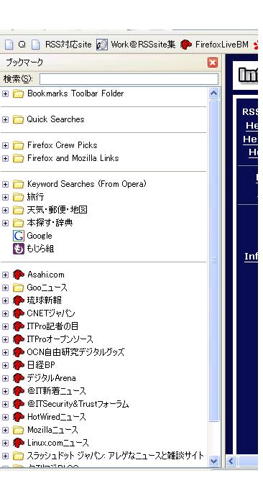Click FirefoxLiveBM toolbar bookmark icon

(x=186, y=45)
